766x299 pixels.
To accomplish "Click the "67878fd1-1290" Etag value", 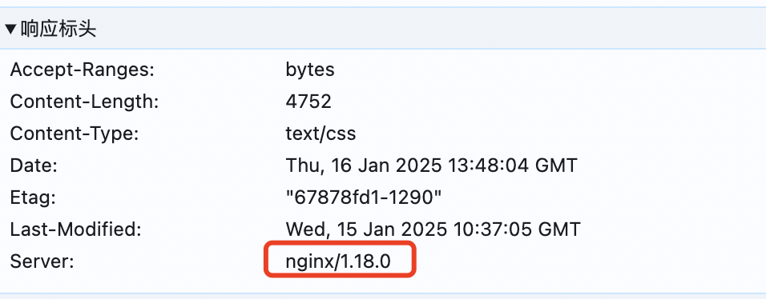I will tap(364, 197).
